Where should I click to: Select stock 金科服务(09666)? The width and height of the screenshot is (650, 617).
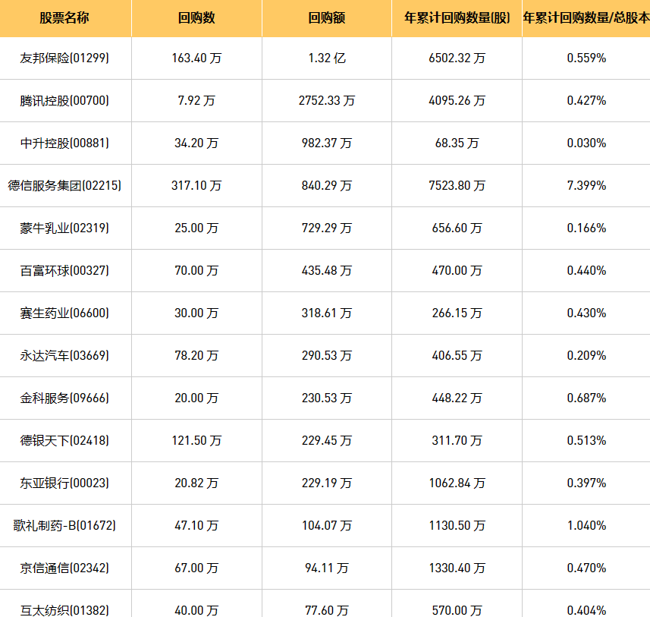tap(64, 398)
